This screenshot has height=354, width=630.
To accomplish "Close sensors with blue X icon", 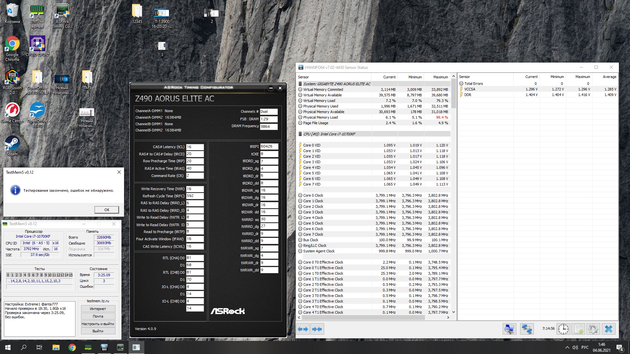I will pyautogui.click(x=608, y=329).
